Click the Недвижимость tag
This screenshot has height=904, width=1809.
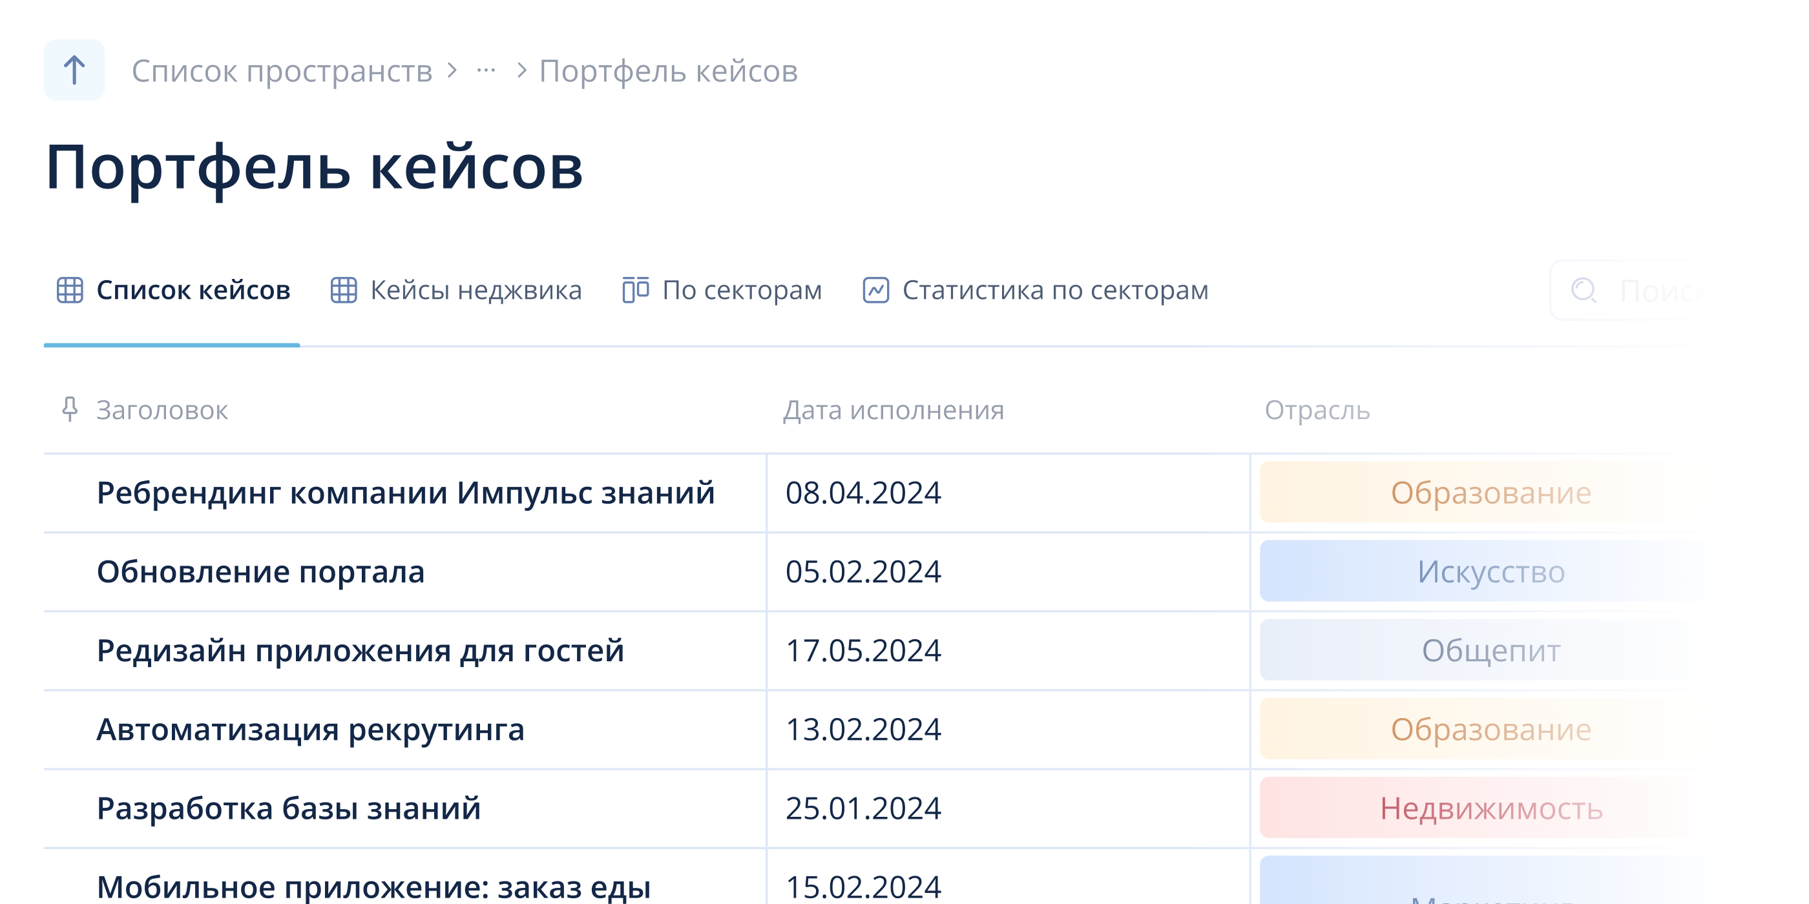[x=1491, y=808]
